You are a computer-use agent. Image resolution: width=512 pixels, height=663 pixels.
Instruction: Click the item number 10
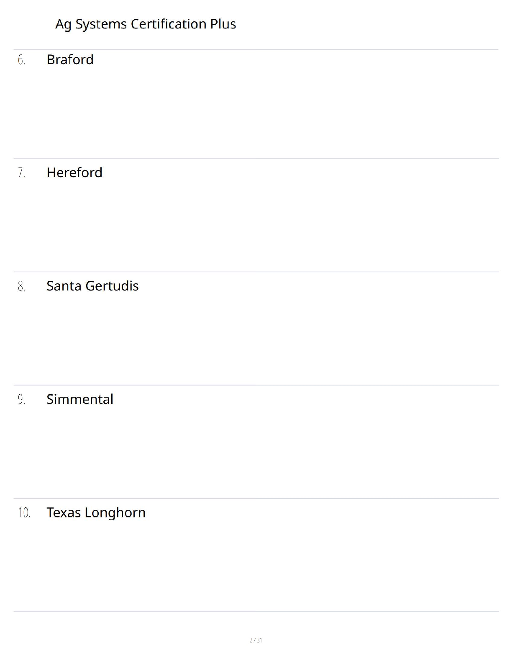pyautogui.click(x=24, y=513)
